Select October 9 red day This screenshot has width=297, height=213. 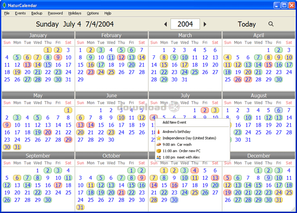pyautogui.click(x=142, y=178)
